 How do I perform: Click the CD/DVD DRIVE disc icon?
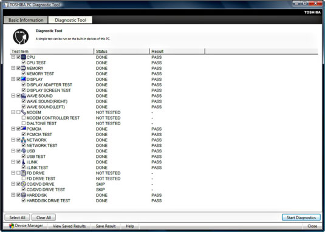point(24,184)
